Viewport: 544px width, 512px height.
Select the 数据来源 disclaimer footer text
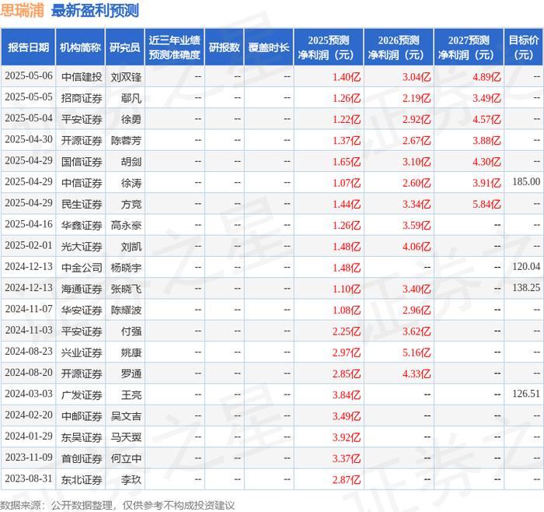(117, 505)
